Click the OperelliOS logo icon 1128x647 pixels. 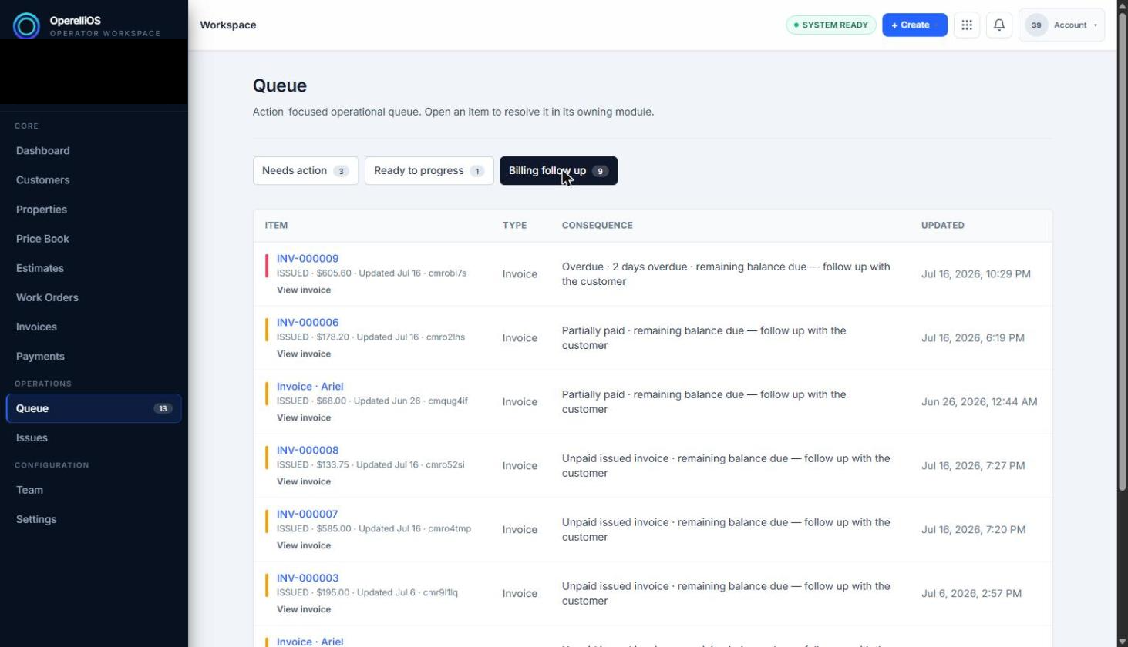pos(26,25)
